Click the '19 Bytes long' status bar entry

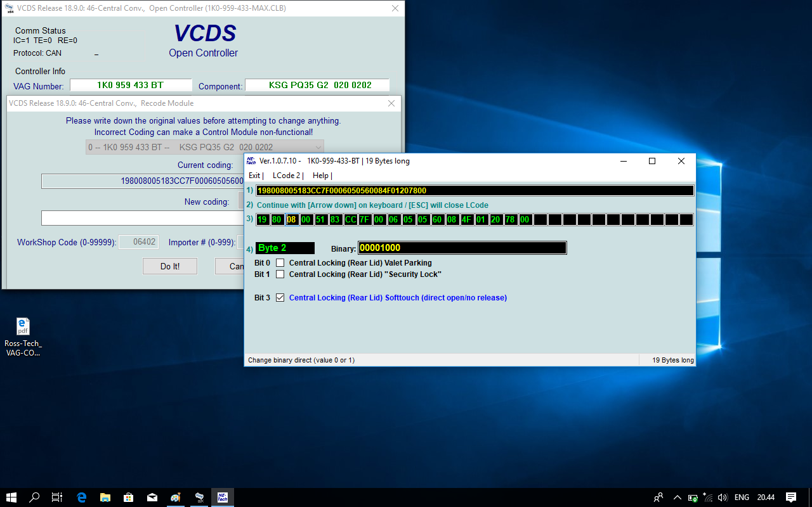[673, 360]
